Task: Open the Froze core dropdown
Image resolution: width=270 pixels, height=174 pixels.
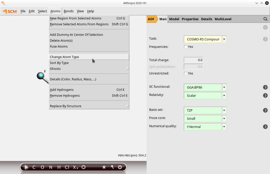Action: pyautogui.click(x=205, y=118)
